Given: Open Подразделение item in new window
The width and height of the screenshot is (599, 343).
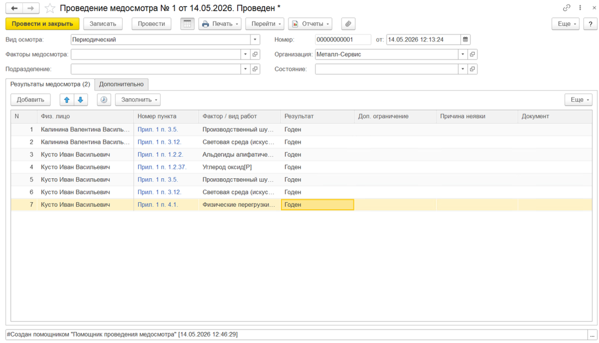Looking at the screenshot, I should tap(255, 69).
